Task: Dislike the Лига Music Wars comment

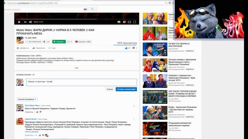Action: tap(41, 112)
